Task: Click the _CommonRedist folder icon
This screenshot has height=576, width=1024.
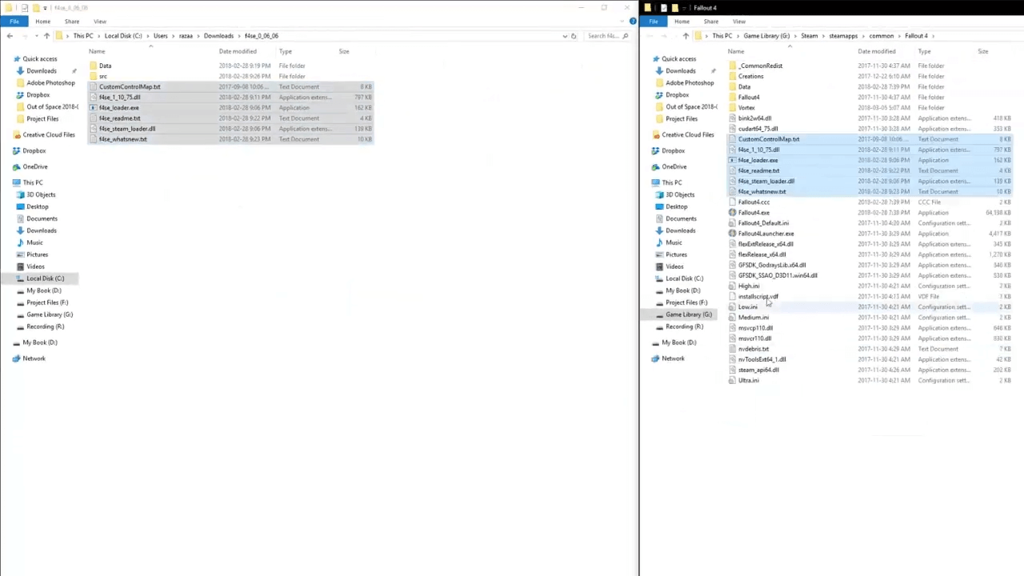Action: pyautogui.click(x=733, y=66)
